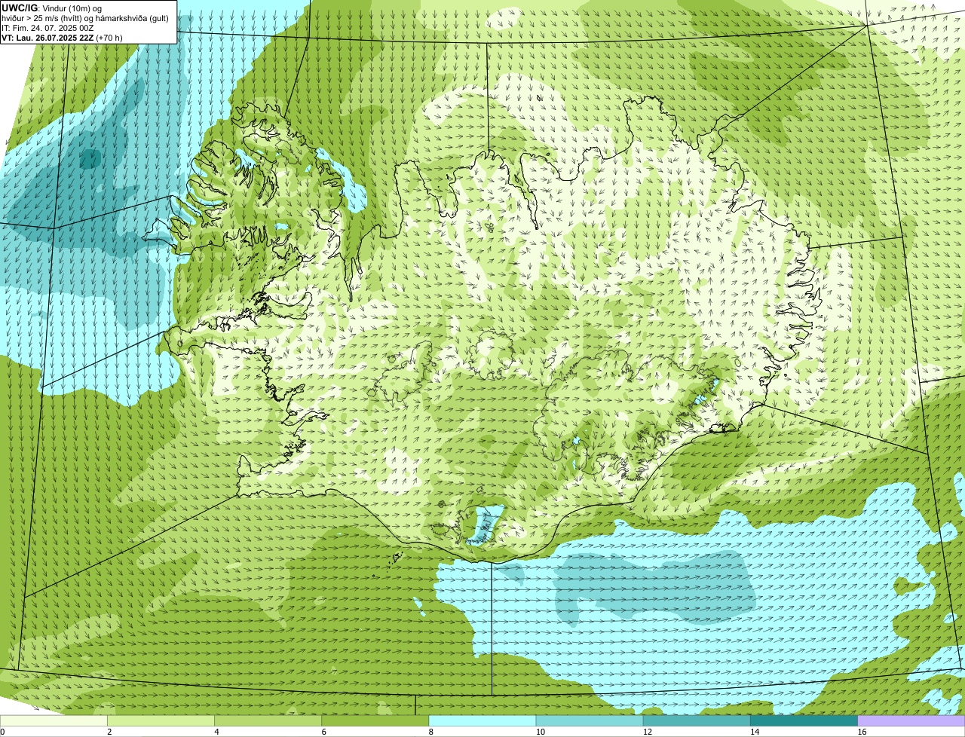965x737 pixels.
Task: Click the lavender legend swatch above 16 m/s
Action: 911,721
